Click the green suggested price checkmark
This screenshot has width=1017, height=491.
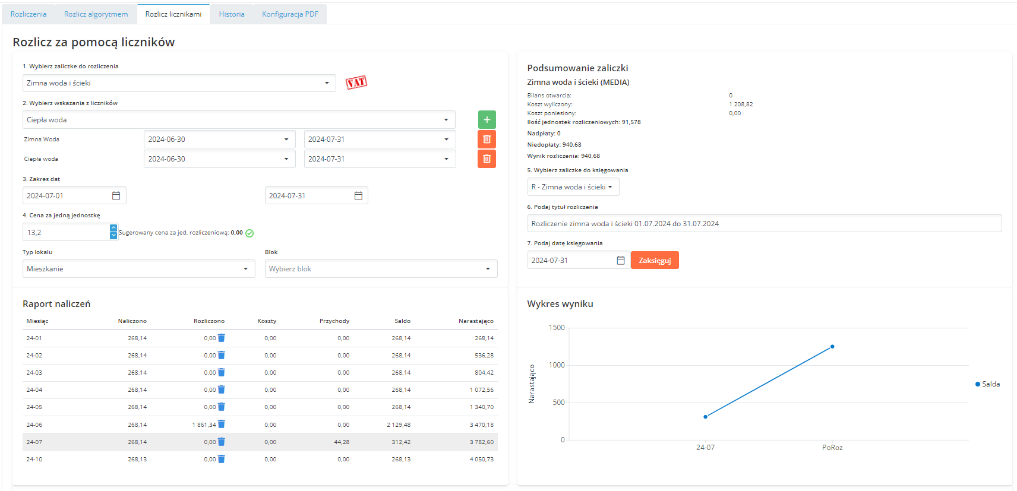point(249,233)
